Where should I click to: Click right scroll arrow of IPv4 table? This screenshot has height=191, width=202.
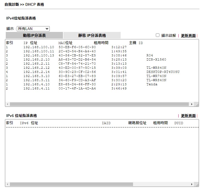coord(192,104)
